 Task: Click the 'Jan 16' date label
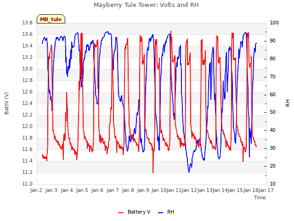click(x=251, y=191)
